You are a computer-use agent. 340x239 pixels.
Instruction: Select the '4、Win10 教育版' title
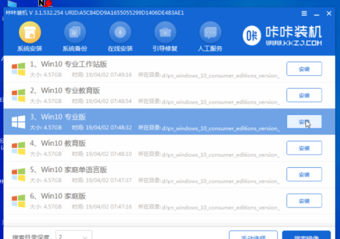tap(58, 143)
